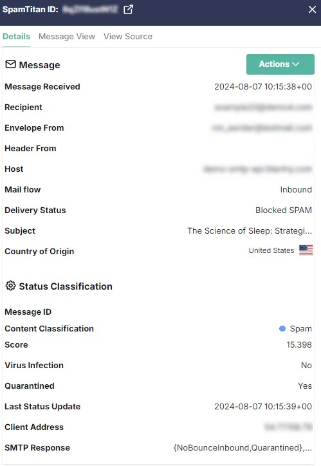
Task: Click the blurred Host value
Action: point(257,169)
